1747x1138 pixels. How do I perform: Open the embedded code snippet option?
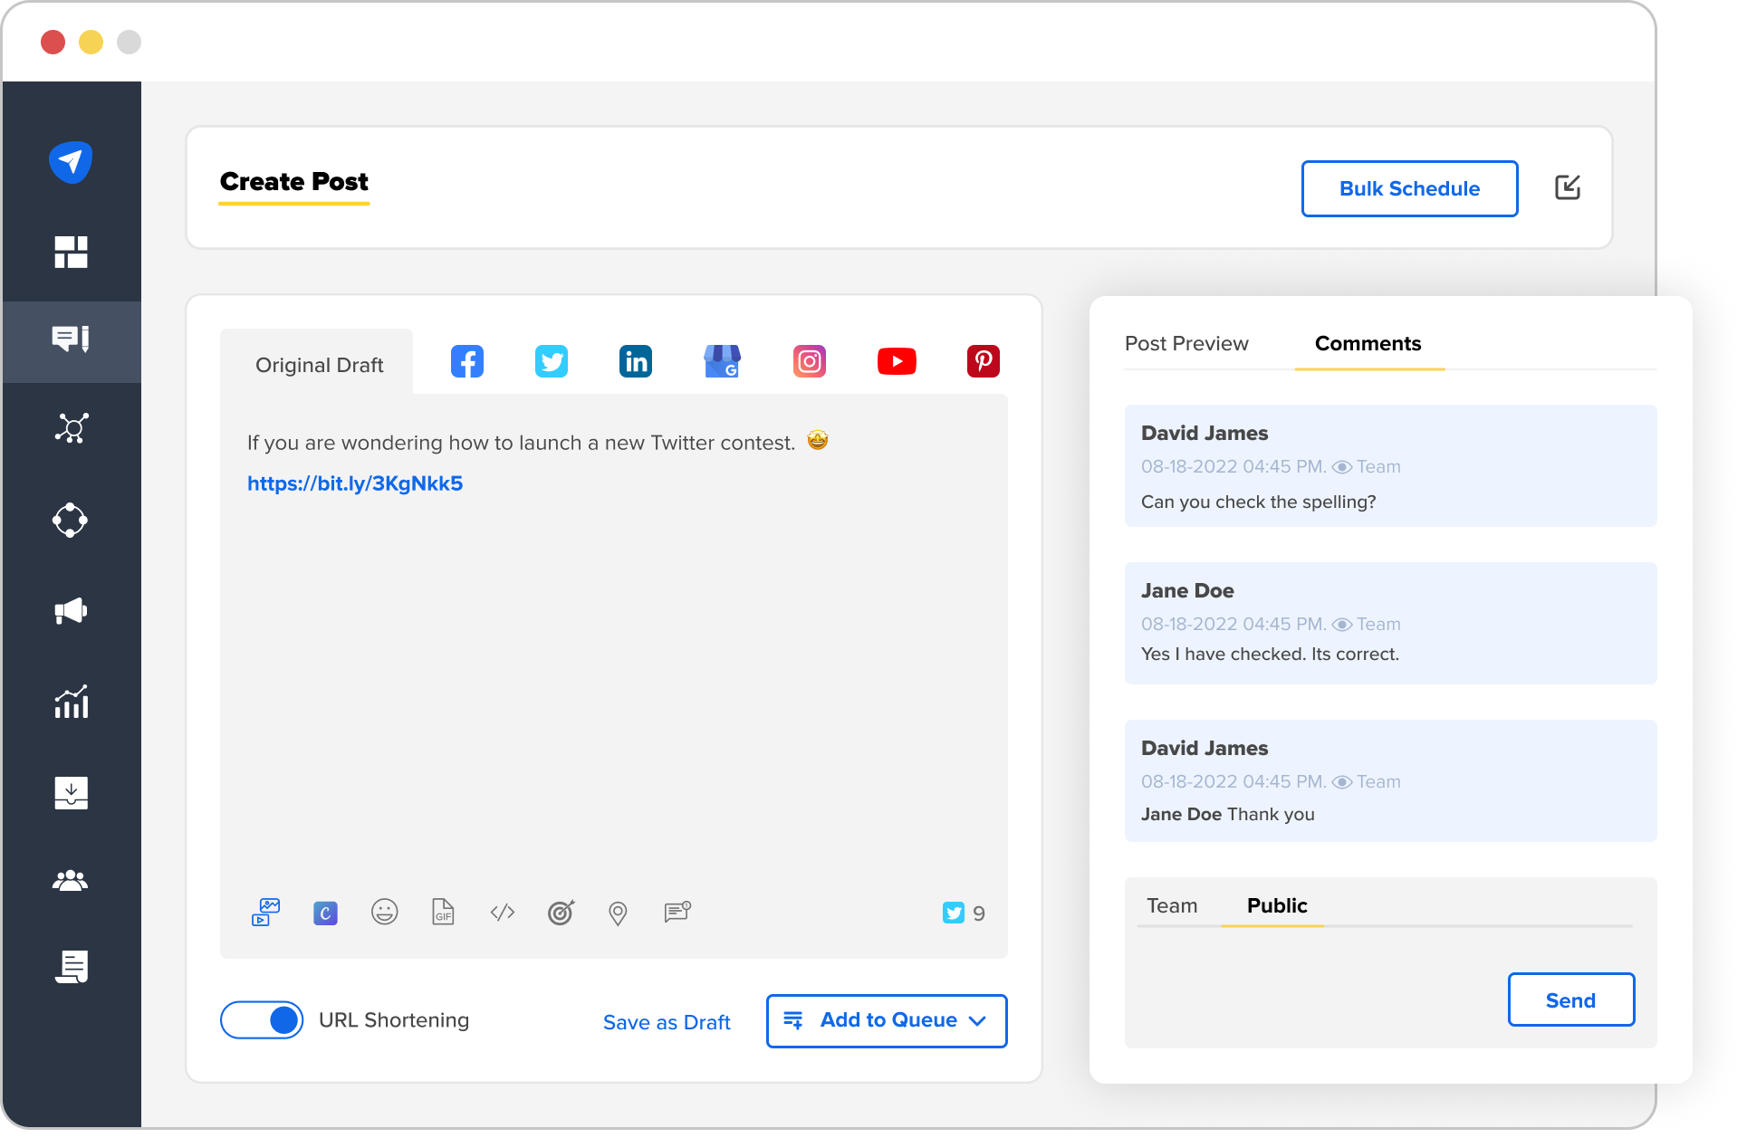click(502, 913)
